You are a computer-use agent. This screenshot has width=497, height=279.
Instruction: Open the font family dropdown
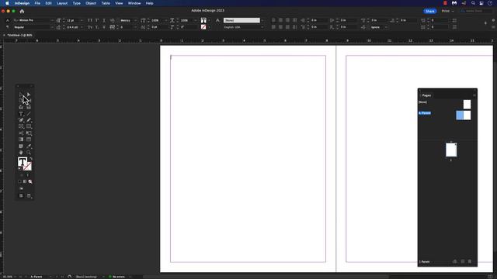click(x=52, y=20)
